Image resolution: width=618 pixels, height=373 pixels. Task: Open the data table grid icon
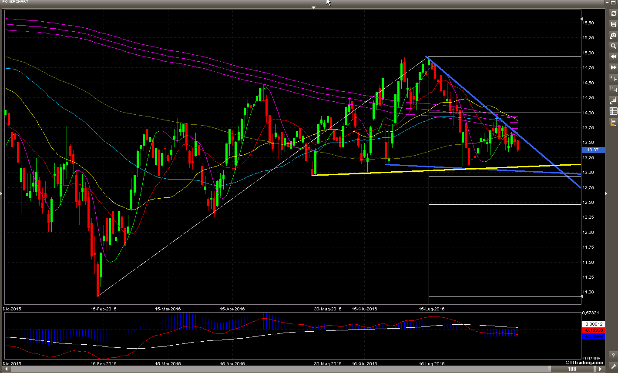613,111
